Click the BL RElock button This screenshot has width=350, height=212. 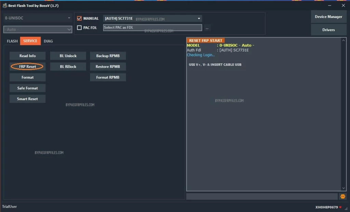(68, 66)
